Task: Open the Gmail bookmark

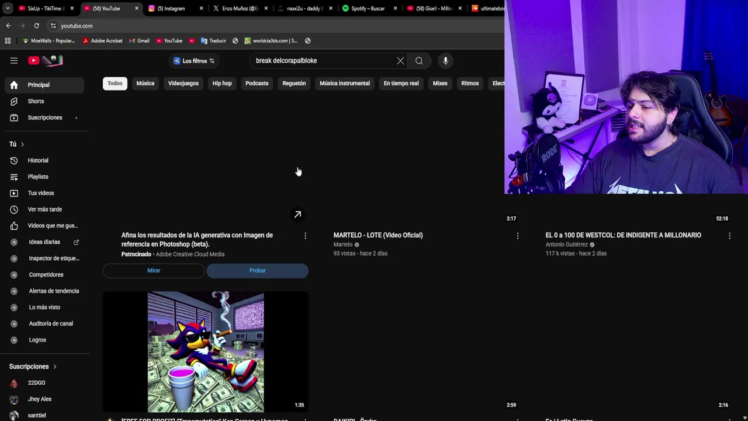Action: [x=139, y=41]
